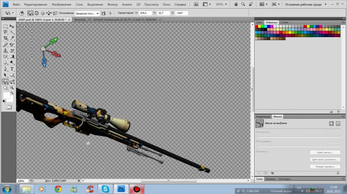
Task: Open the Arrange Documents dropdown
Action: pyautogui.click(x=263, y=4)
